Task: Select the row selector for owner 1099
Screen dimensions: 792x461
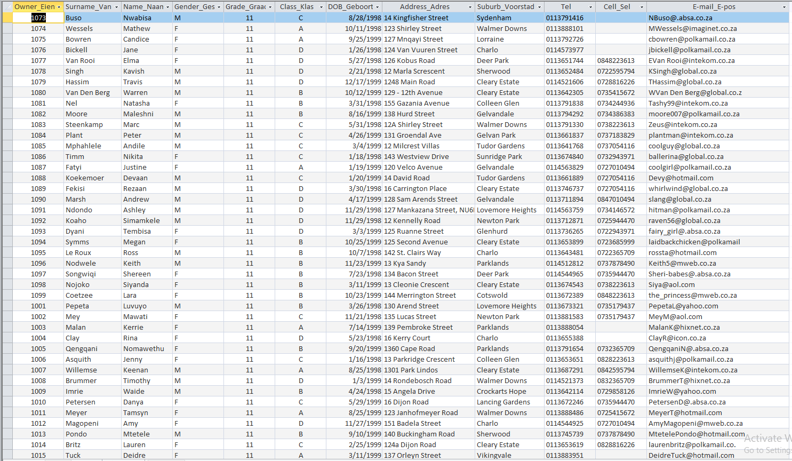Action: pyautogui.click(x=6, y=295)
